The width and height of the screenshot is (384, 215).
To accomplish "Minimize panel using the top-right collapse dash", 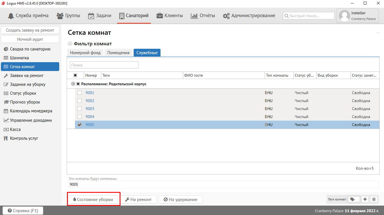I will [378, 33].
